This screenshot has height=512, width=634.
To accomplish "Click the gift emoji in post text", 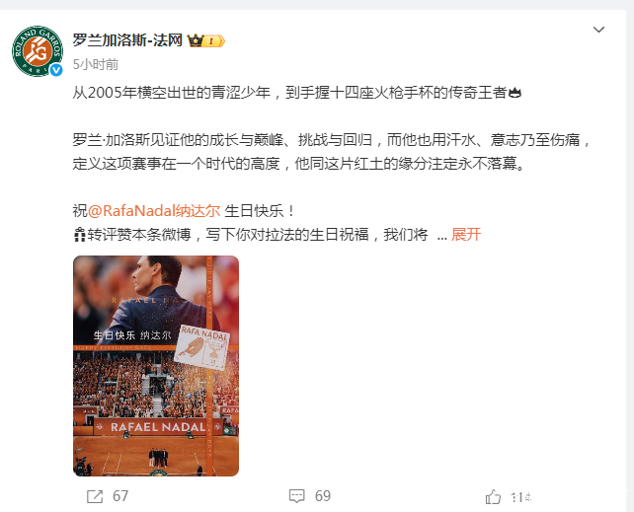I will [x=80, y=234].
